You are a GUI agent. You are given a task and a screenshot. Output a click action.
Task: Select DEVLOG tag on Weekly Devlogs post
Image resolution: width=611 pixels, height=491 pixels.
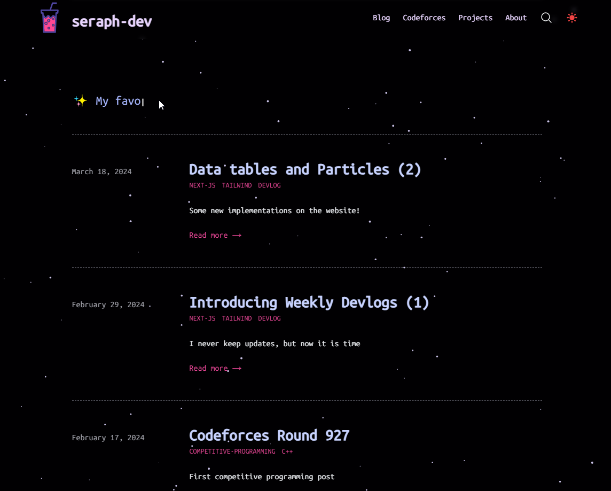pos(269,318)
